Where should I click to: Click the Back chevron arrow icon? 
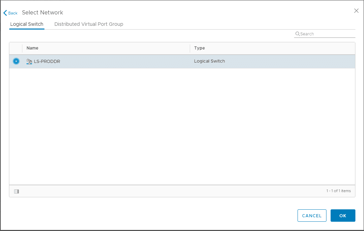[5, 13]
